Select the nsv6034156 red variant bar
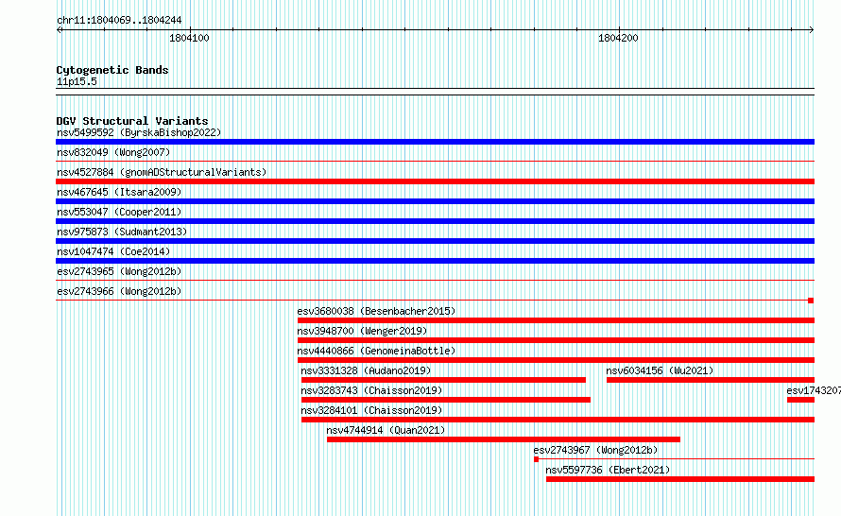Viewport: 841px width, 516px height. click(x=711, y=380)
